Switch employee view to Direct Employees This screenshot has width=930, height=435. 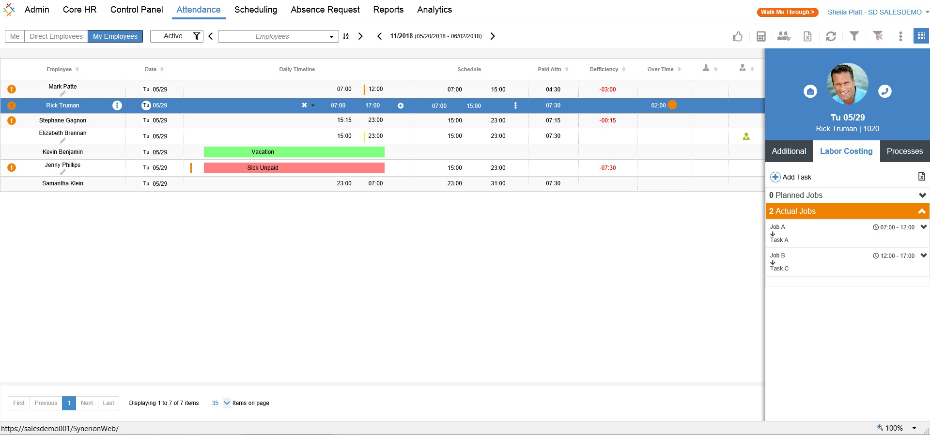(56, 36)
